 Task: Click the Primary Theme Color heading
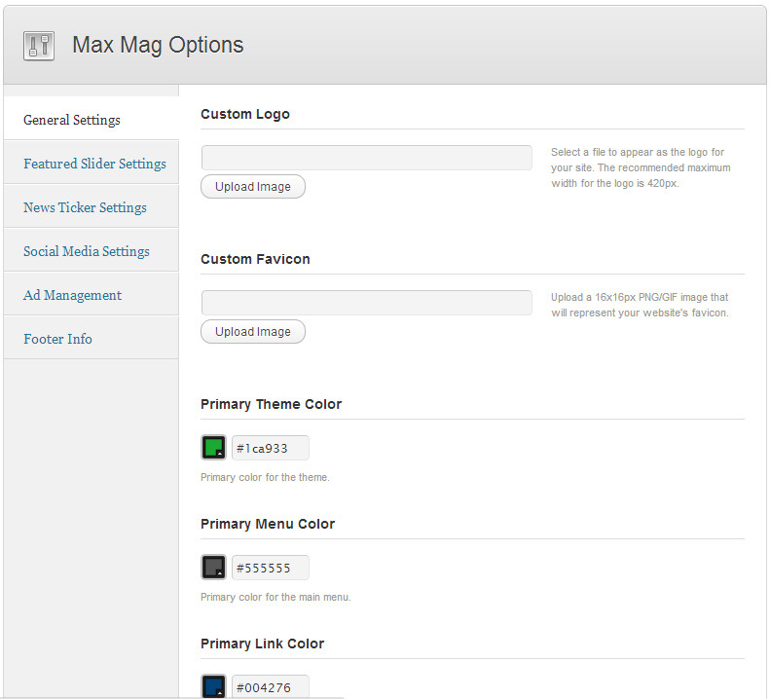271,404
